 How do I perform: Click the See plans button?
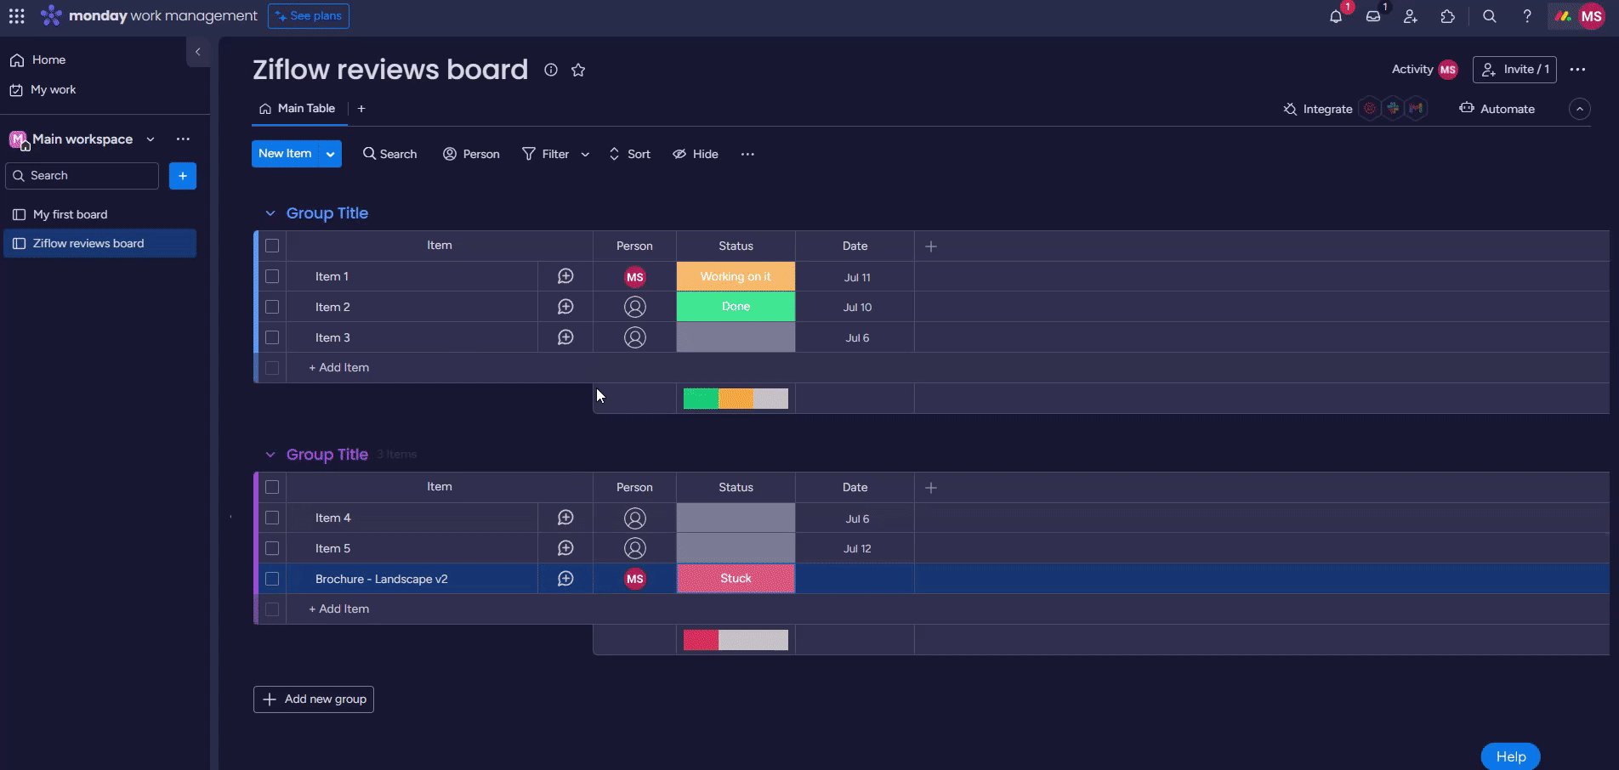(308, 16)
